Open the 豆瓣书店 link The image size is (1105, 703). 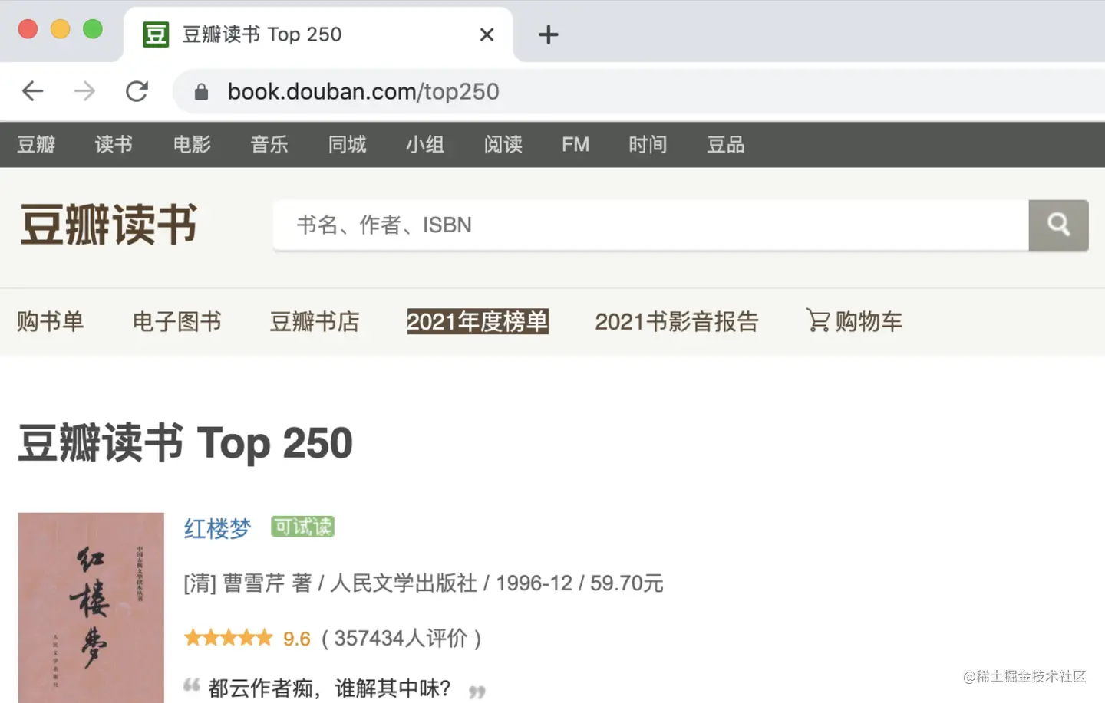tap(315, 321)
